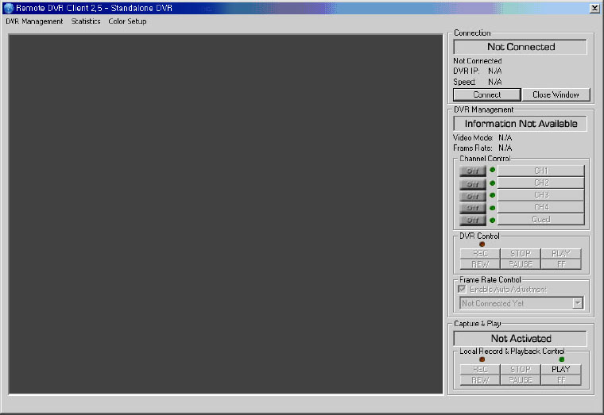This screenshot has width=604, height=415.
Task: Select the CH4 channel button
Action: click(540, 207)
